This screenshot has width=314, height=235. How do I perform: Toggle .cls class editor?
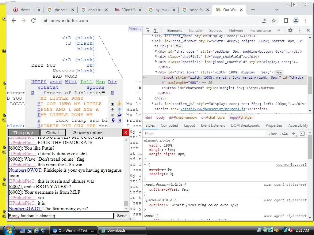point(284,133)
